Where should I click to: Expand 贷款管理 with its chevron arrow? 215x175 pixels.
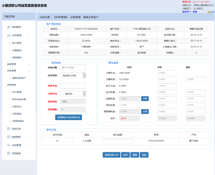pos(29,27)
